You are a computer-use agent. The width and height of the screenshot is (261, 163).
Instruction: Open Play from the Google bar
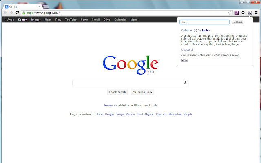click(x=58, y=20)
